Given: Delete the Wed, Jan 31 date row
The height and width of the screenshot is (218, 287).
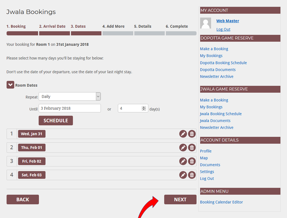Looking at the screenshot, I should (x=192, y=134).
